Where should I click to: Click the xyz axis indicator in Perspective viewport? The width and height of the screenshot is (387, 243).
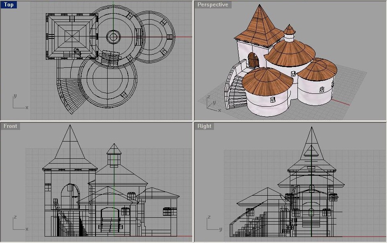click(x=214, y=103)
